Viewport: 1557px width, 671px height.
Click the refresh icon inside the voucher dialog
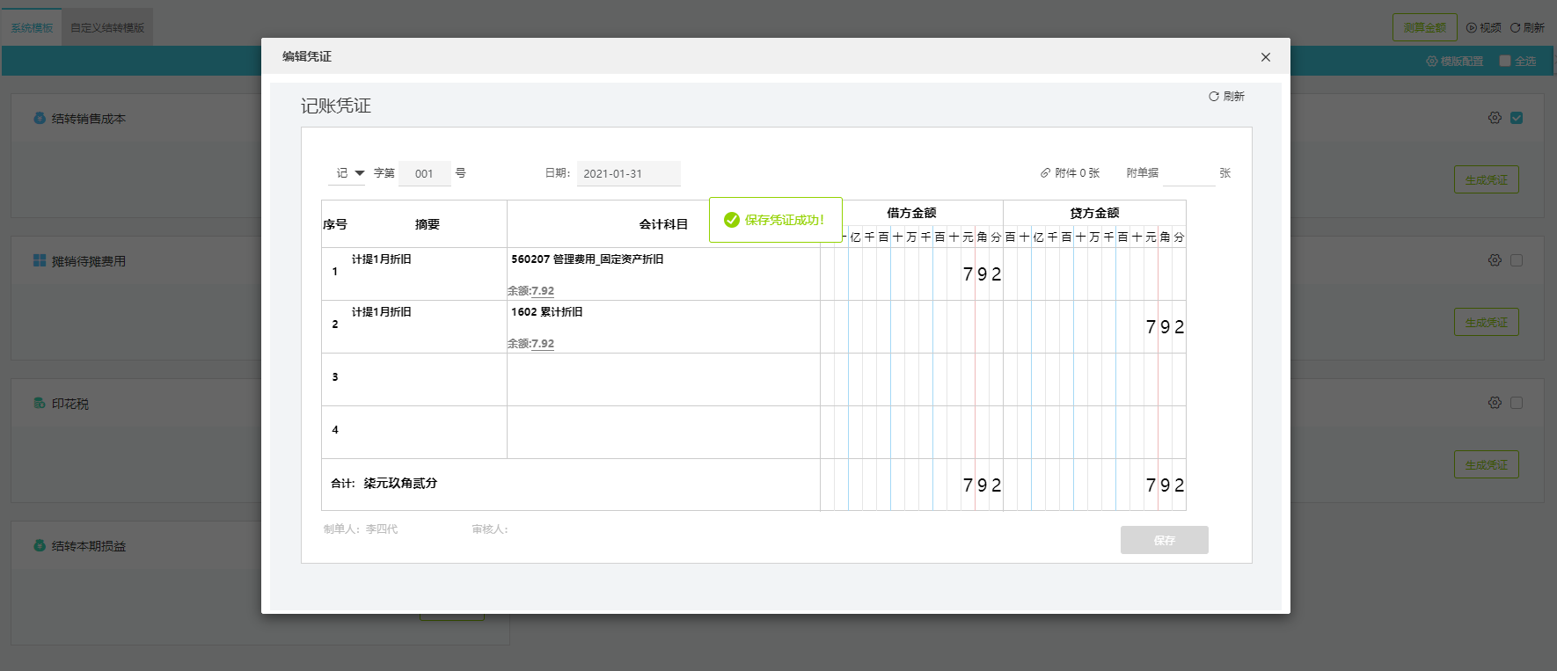[1214, 97]
